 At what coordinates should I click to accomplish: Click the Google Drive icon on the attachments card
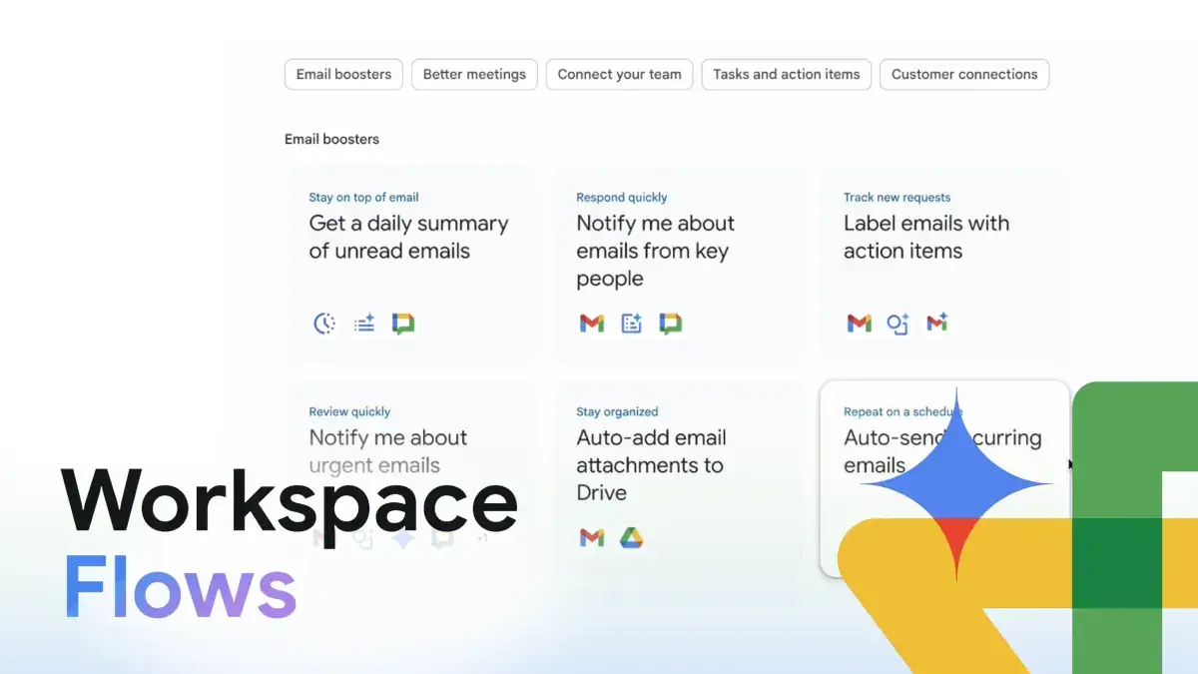pos(631,537)
